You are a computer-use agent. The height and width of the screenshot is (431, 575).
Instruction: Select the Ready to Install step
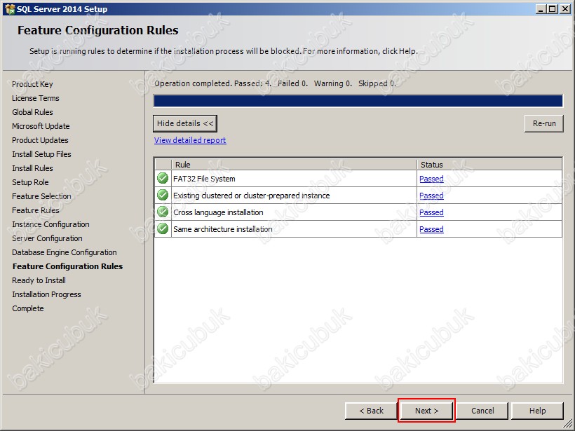click(39, 280)
